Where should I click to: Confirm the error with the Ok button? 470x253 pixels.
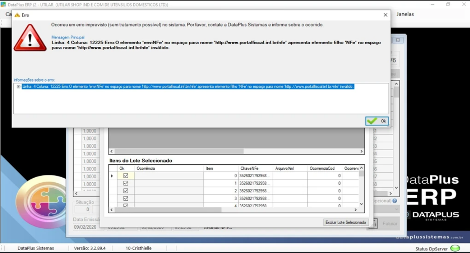377,121
